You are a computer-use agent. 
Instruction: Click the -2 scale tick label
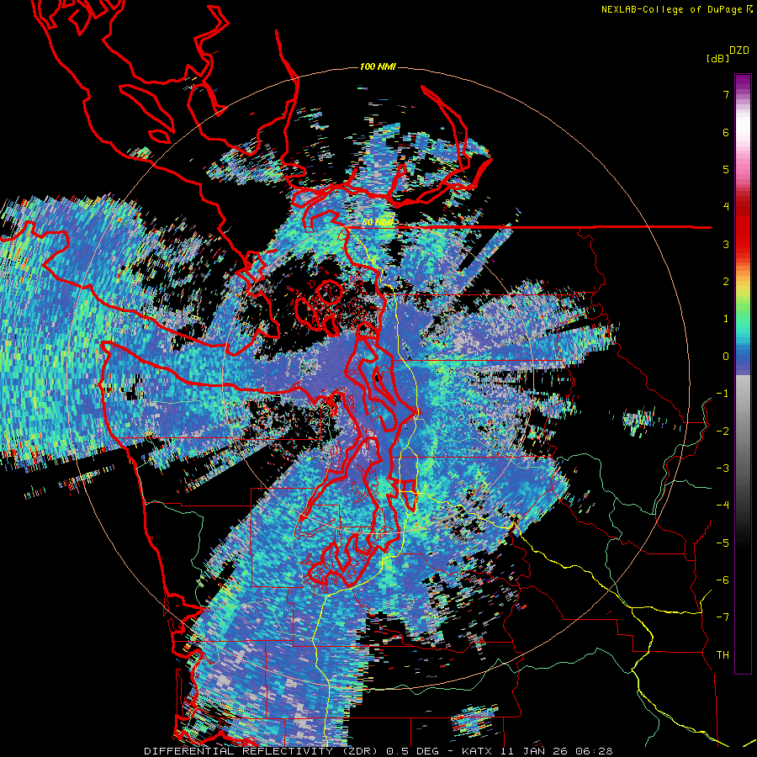pos(723,431)
